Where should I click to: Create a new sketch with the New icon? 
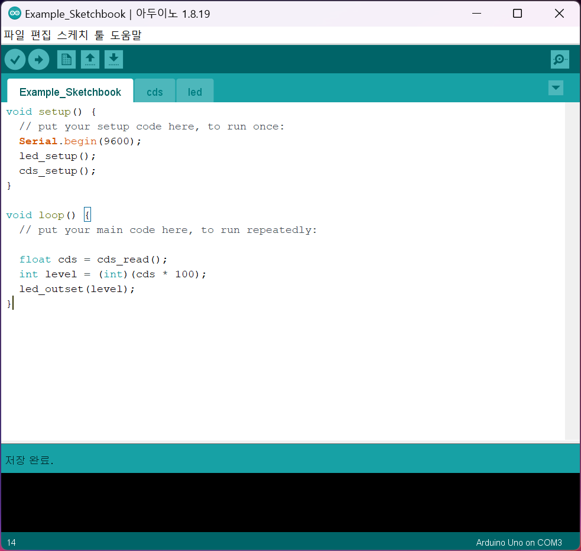pyautogui.click(x=66, y=59)
